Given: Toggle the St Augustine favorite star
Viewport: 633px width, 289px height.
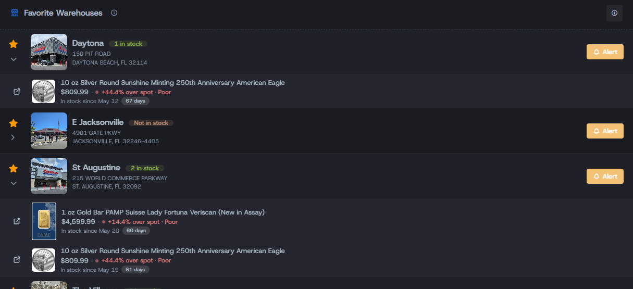Looking at the screenshot, I should click(14, 169).
